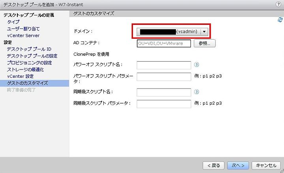Open the デスクトップ プール ID step

29,49
